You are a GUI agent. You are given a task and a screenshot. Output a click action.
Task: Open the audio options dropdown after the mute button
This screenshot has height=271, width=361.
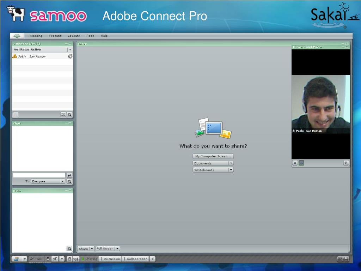click(62, 259)
